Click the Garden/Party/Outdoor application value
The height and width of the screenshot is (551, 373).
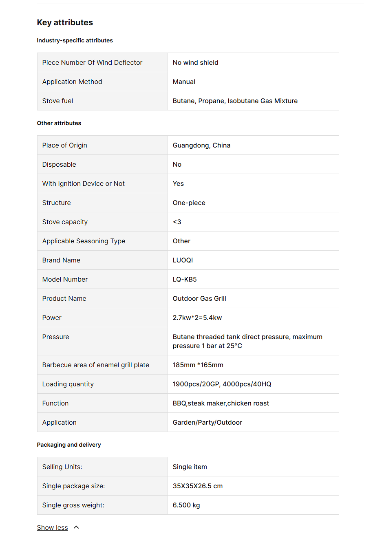(x=207, y=422)
